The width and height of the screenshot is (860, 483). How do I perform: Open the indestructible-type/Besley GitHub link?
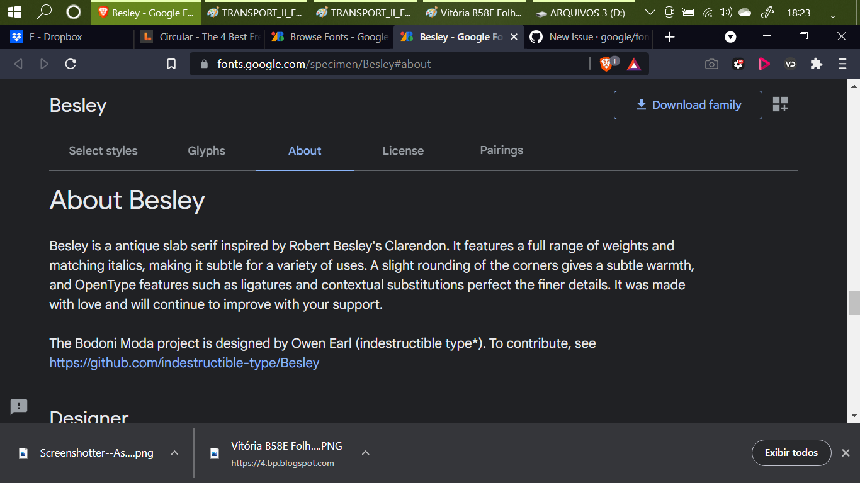pyautogui.click(x=184, y=363)
